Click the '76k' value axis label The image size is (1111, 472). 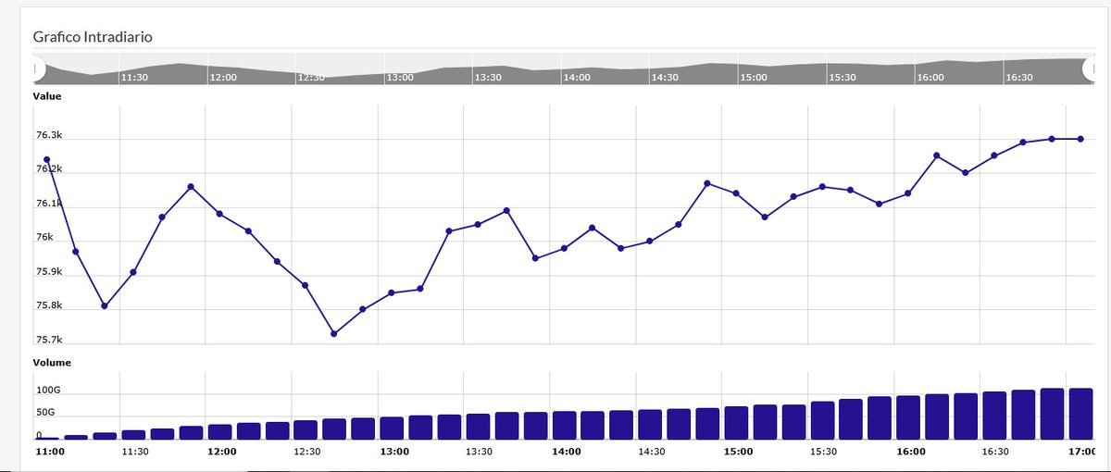click(x=44, y=238)
